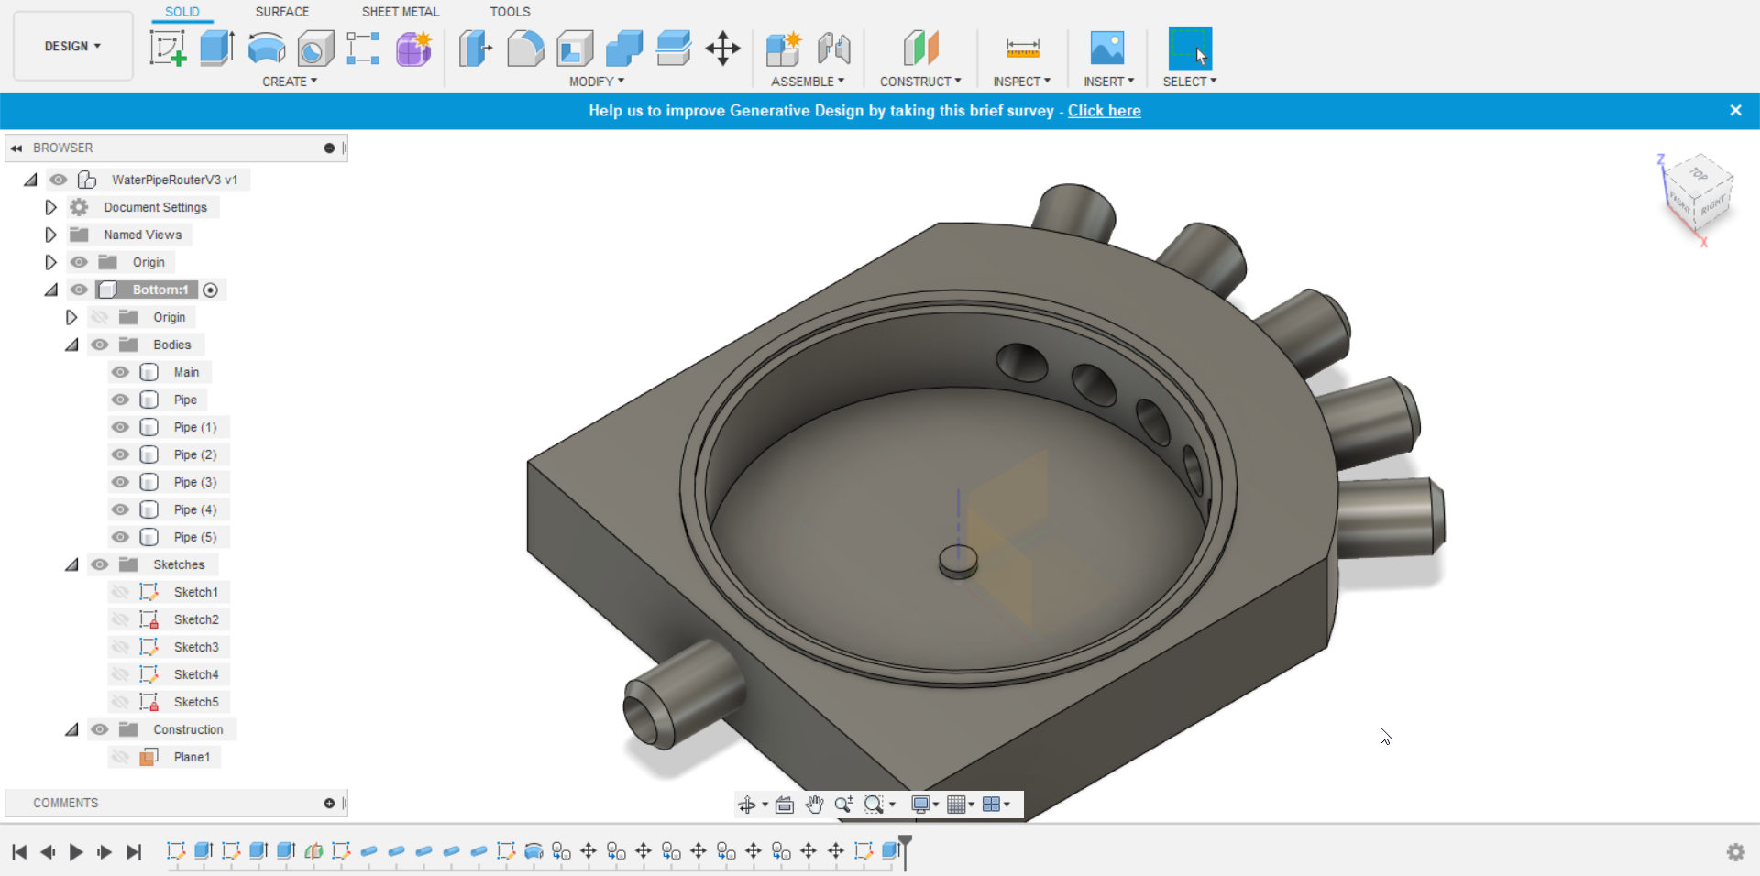Select the Revolve tool icon

tap(267, 48)
